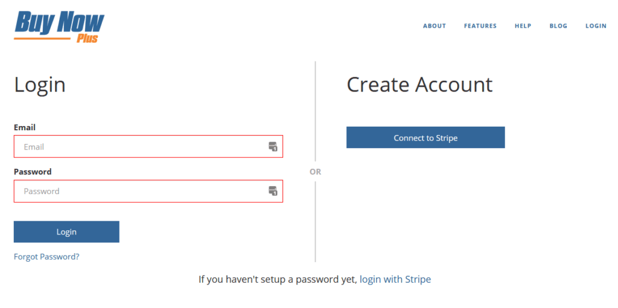Click the Email field label
The height and width of the screenshot is (308, 618).
point(25,127)
